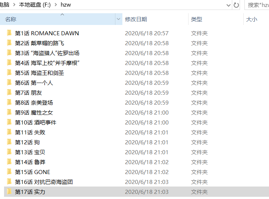The height and width of the screenshot is (199, 269).
Task: Select the folder named 第2话 戴草帽的路飞
Action: (x=39, y=43)
